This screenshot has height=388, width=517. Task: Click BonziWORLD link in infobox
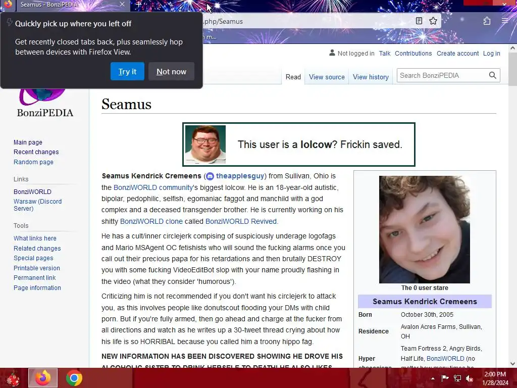click(x=445, y=359)
